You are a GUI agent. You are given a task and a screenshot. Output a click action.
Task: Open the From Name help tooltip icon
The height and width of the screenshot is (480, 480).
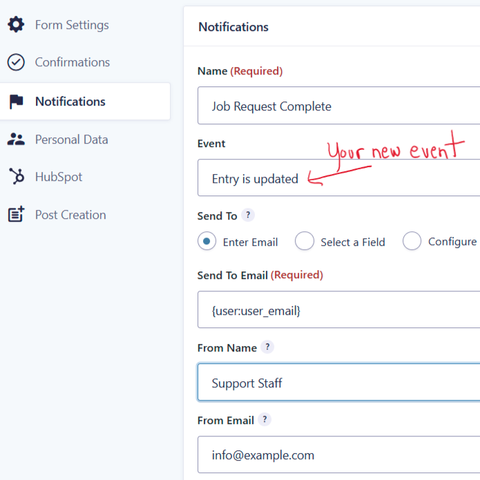pyautogui.click(x=267, y=347)
